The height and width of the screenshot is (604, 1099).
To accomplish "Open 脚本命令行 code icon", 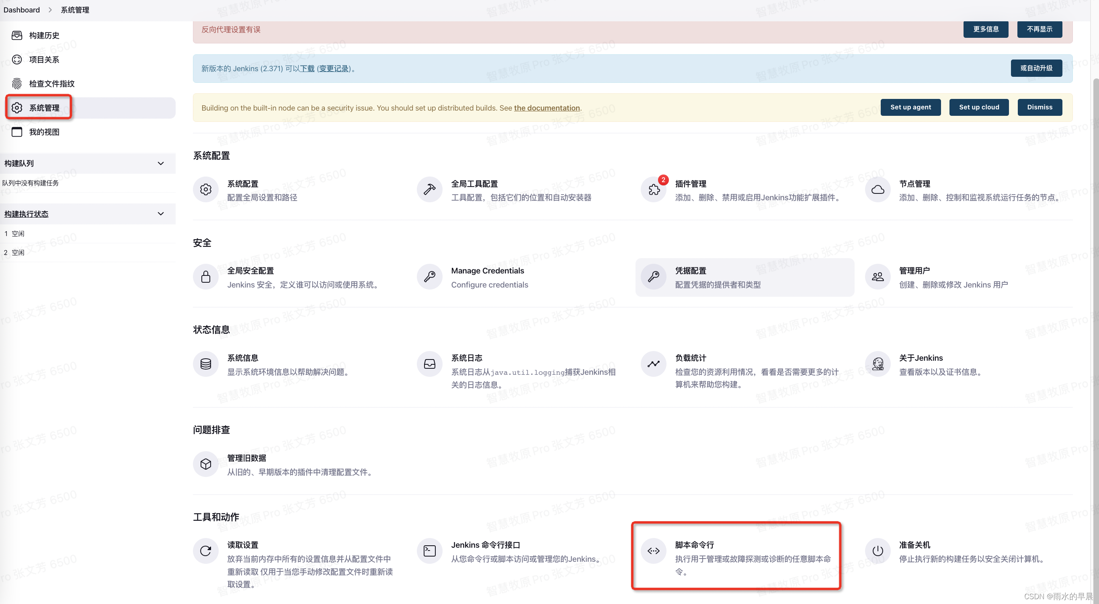I will click(654, 551).
